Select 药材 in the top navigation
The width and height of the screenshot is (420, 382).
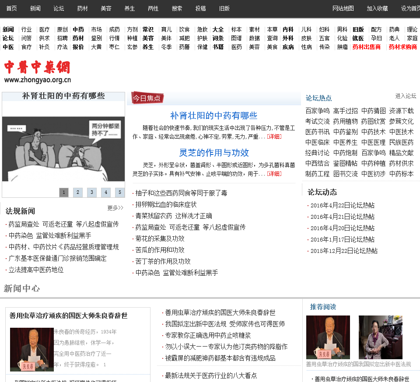click(x=82, y=9)
